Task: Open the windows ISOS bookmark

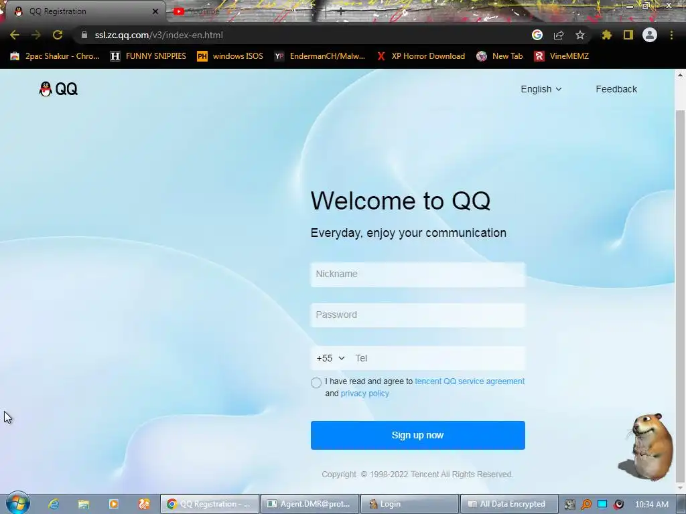Action: (230, 56)
